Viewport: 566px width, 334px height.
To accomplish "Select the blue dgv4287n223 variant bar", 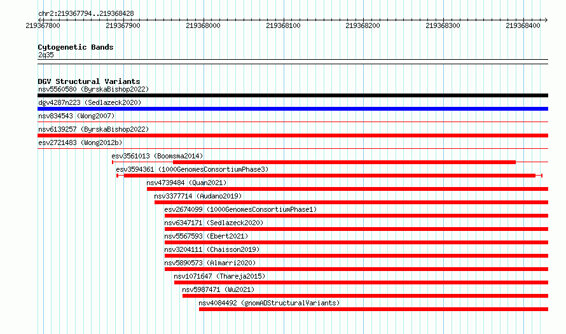I will click(293, 109).
